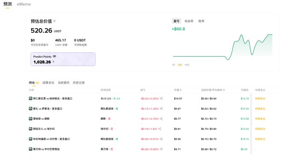Open the 拜仁慕尼黑 vs 柏林联合 market
Image resolution: width=291 pixels, height=158 pixels.
click(x=53, y=98)
